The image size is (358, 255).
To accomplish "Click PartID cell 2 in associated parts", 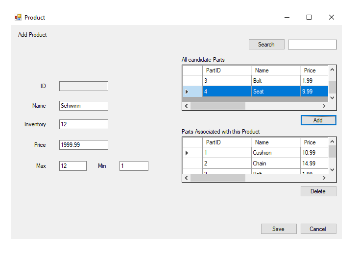I will coord(227,163).
